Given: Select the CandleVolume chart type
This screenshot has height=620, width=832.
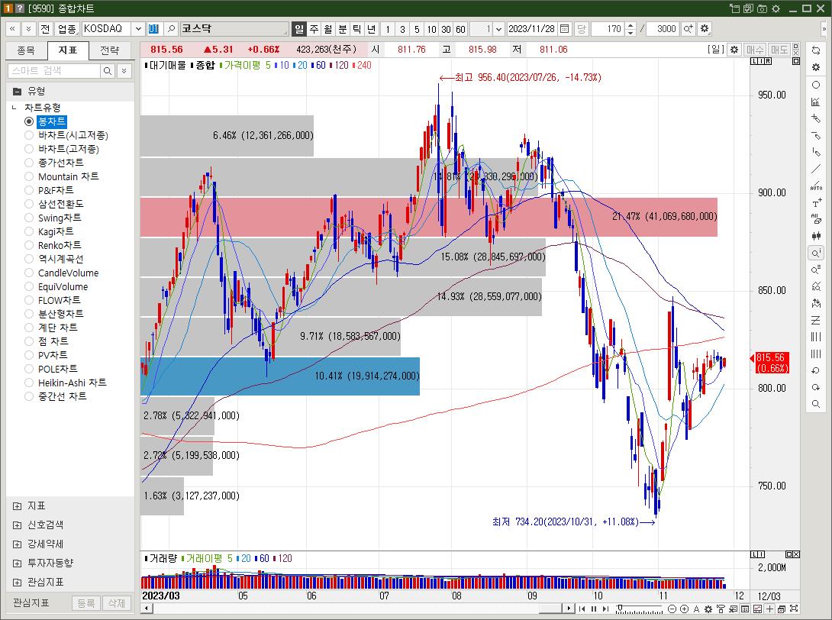Looking at the screenshot, I should click(x=29, y=273).
